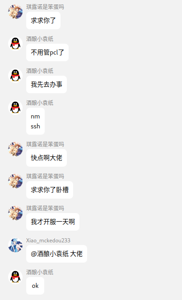Click username 酒酿小袁纸 above "ok" message
Viewport: 182px width, 300px height.
click(x=40, y=272)
